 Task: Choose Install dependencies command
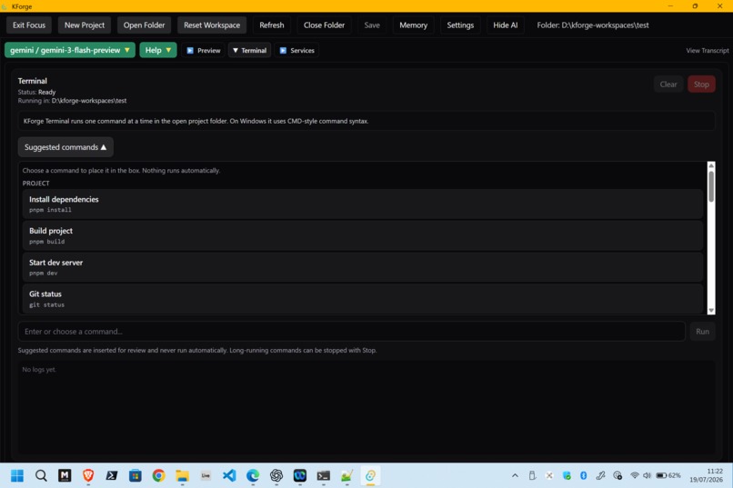[363, 204]
